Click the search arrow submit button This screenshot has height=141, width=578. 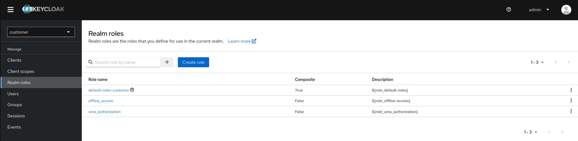tap(167, 62)
